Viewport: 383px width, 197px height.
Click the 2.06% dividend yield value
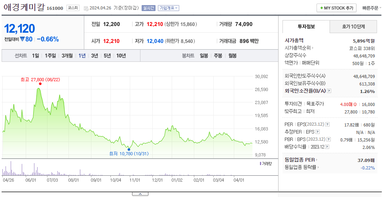(369, 147)
